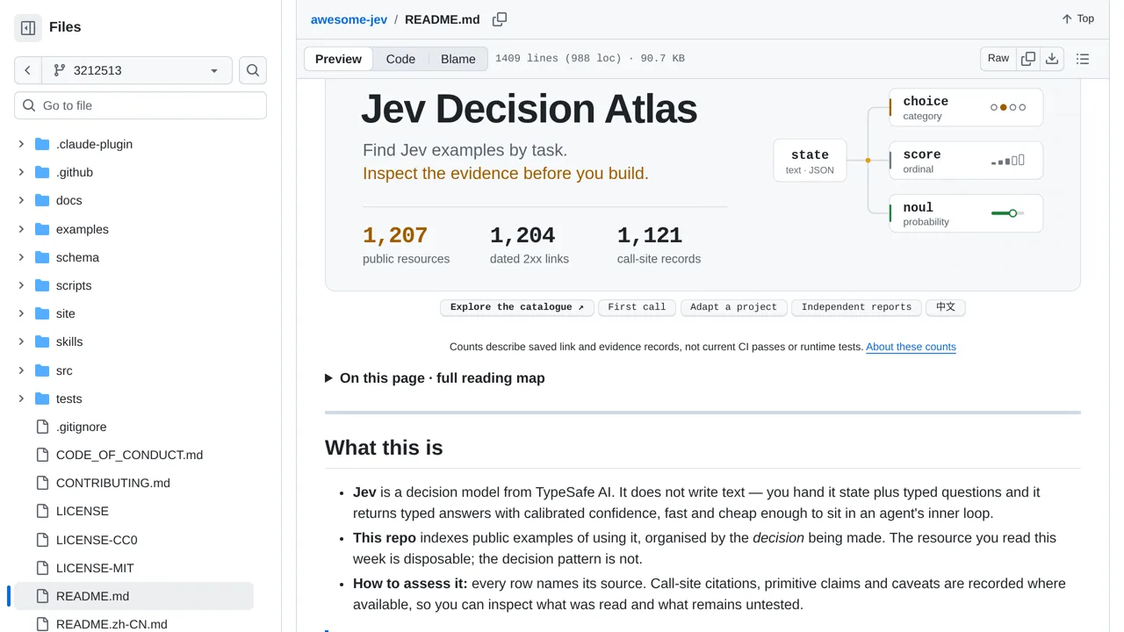Open the 中文 language badge
The width and height of the screenshot is (1124, 632).
(946, 307)
